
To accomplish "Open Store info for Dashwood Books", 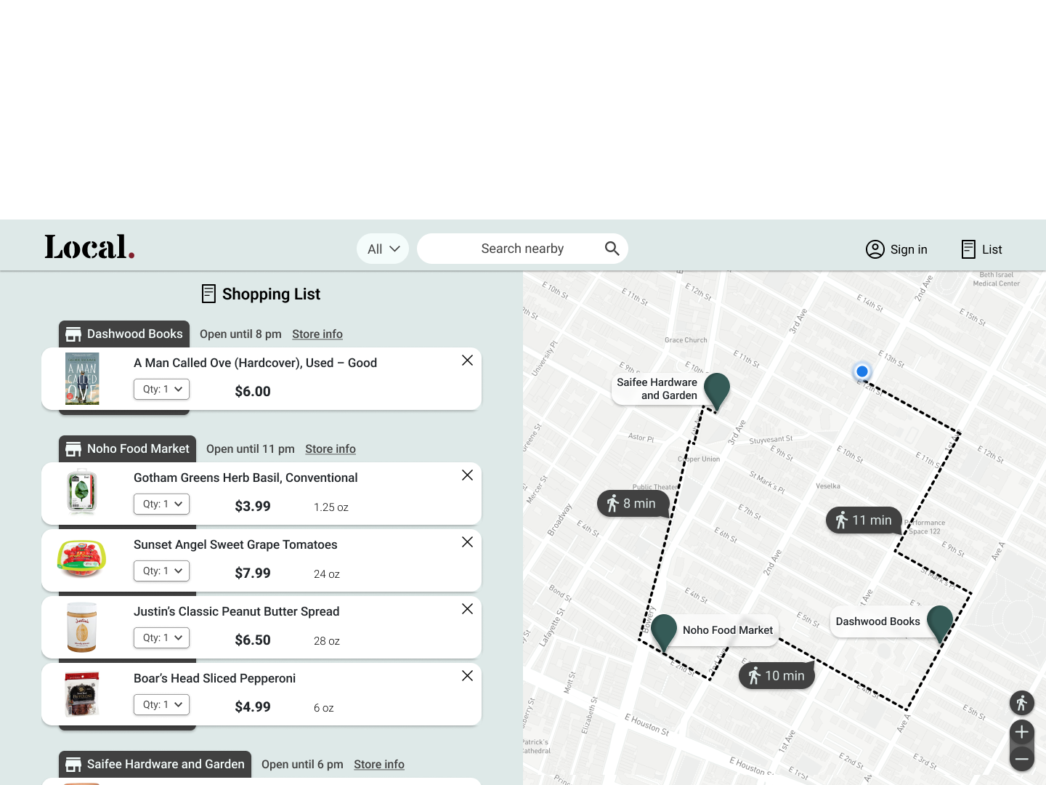I will click(317, 334).
